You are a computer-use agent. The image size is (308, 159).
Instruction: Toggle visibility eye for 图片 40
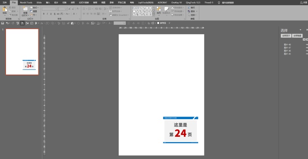pos(307,45)
